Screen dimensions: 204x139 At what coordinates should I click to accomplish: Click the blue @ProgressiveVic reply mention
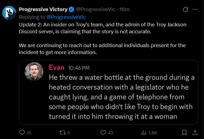pos(66,17)
